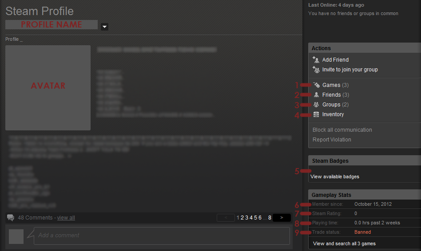Go to comments page 8
Screen dimensions: 421x251
point(270,218)
